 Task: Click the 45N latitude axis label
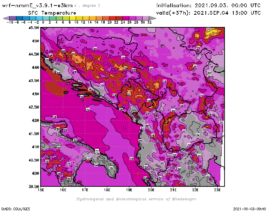(x=35, y=41)
